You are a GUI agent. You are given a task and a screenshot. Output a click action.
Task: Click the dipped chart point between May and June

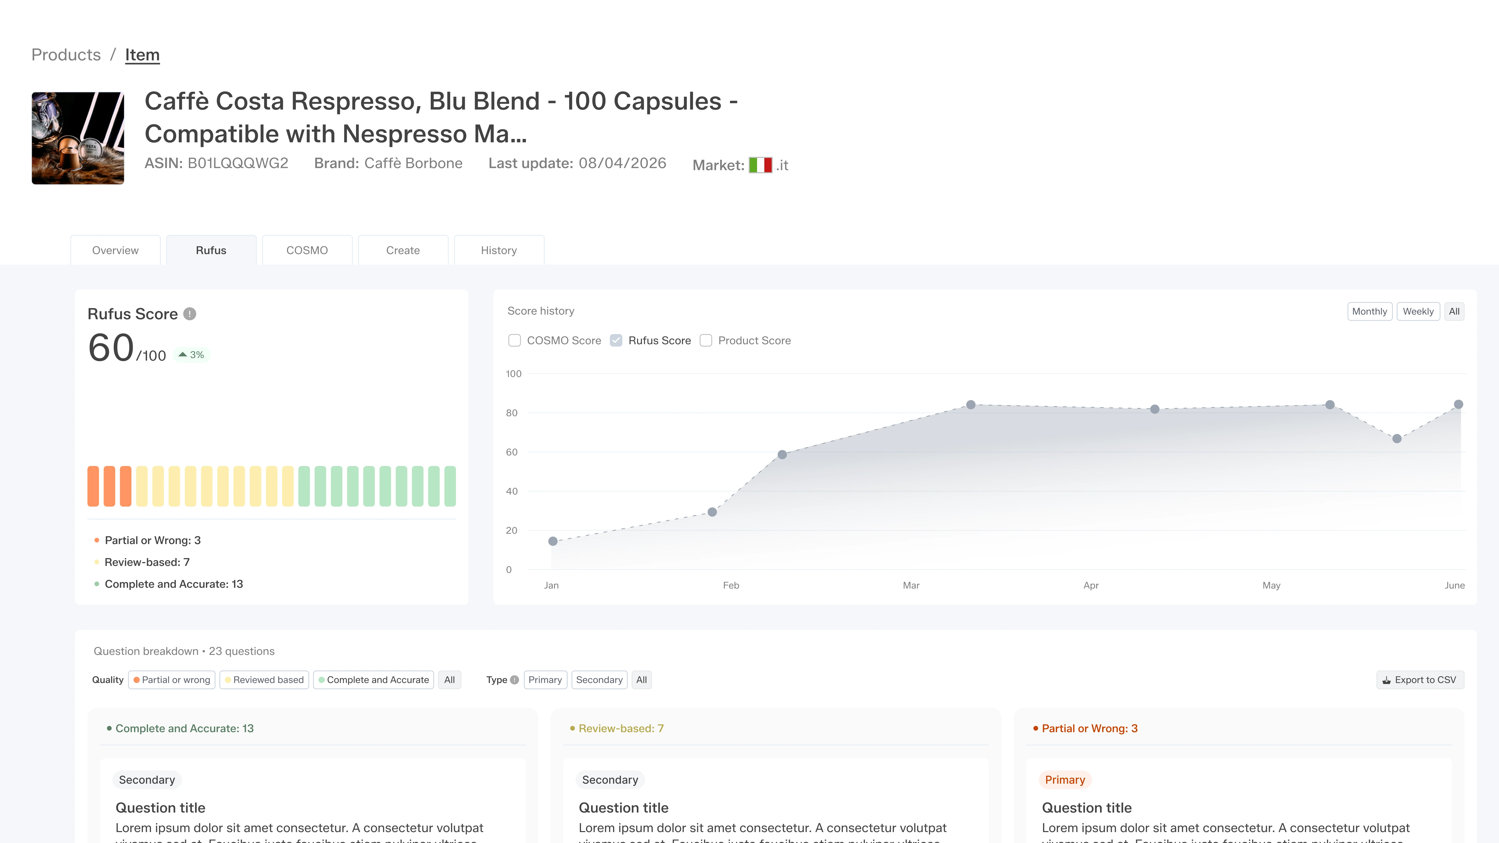1397,439
